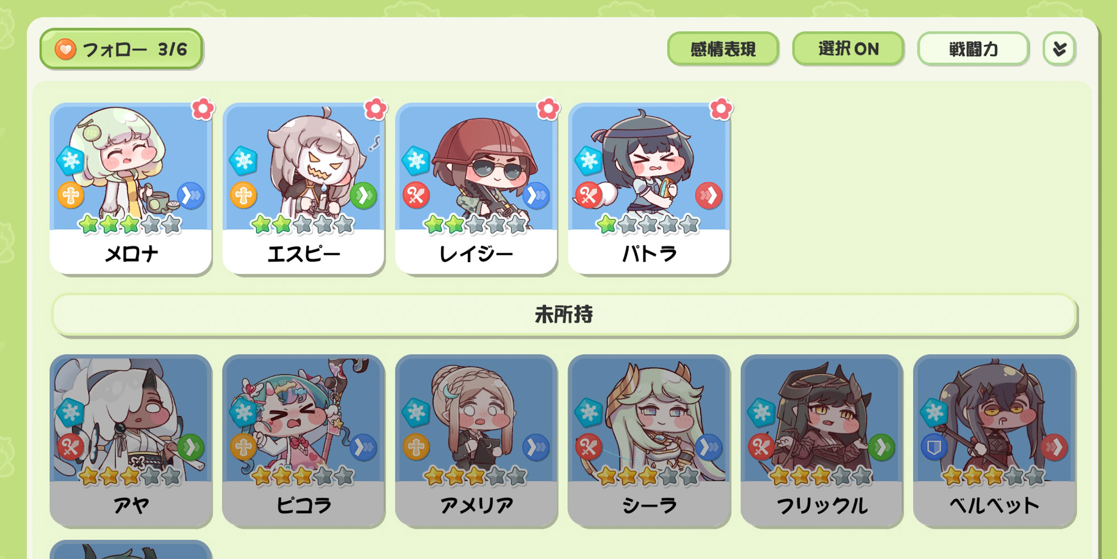This screenshot has width=1117, height=559.
Task: Select the unowned ピコラ character card
Action: (x=304, y=441)
